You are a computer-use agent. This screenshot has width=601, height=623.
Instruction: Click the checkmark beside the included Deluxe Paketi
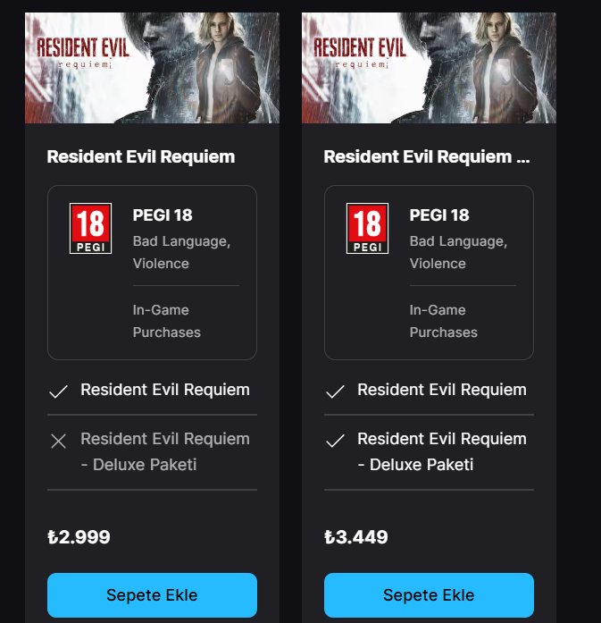336,441
